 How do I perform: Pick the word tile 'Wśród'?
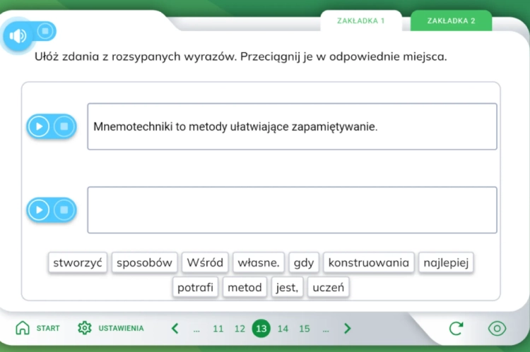pos(205,262)
